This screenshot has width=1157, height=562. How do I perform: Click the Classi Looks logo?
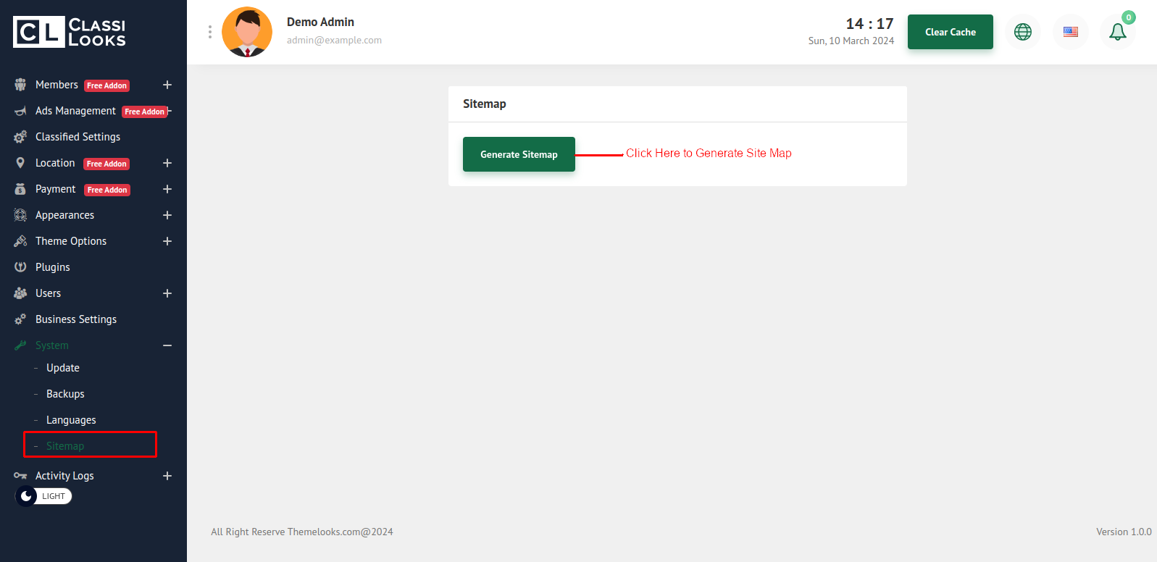pyautogui.click(x=70, y=32)
